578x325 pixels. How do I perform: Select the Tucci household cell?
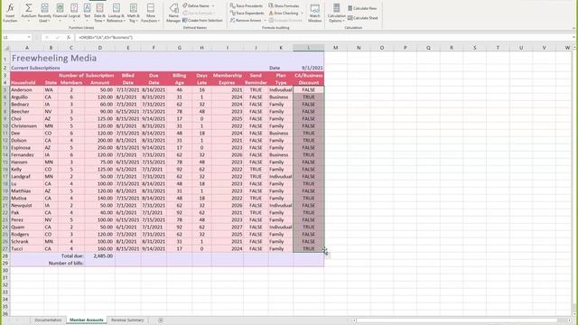(x=27, y=249)
